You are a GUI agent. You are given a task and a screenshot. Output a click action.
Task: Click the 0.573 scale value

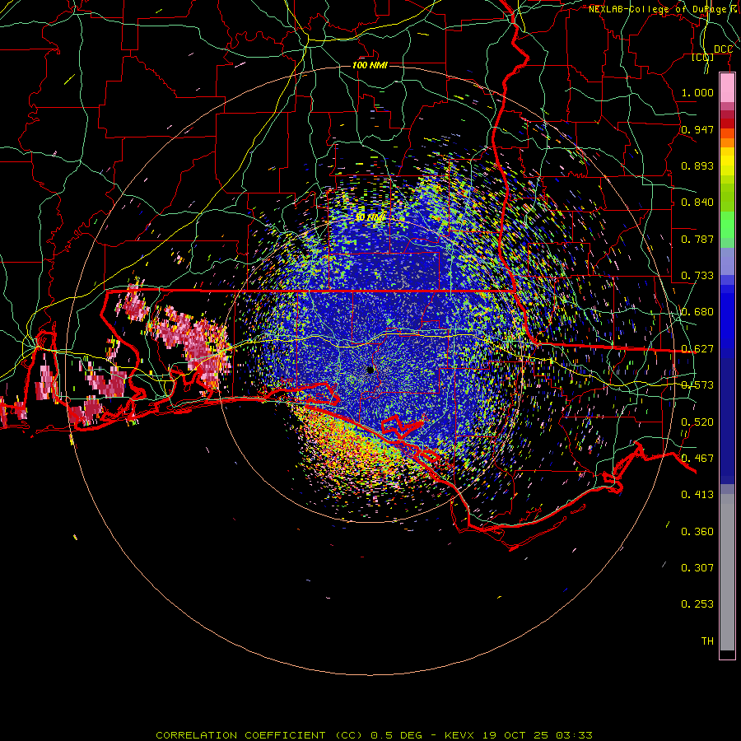[x=697, y=385]
